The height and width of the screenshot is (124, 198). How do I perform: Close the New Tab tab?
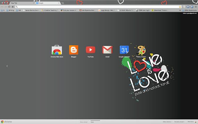point(33,3)
